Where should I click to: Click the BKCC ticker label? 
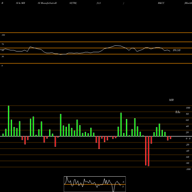(161, 3)
